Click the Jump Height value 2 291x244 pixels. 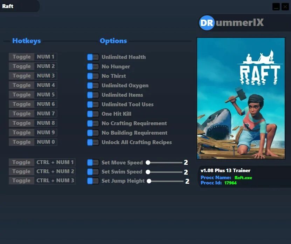187,181
